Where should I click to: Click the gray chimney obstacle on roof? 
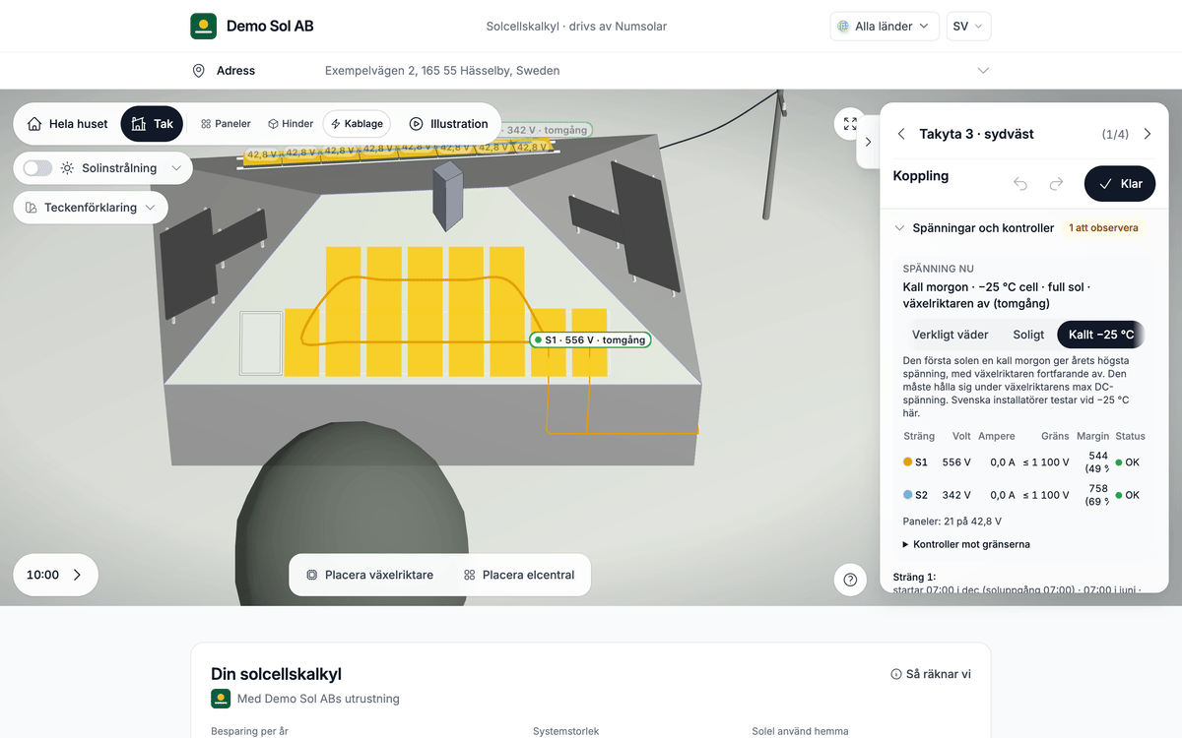coord(447,196)
